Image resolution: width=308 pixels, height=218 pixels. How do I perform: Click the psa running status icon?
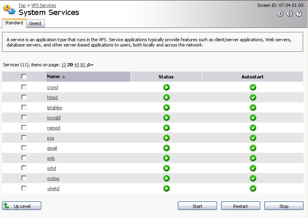tap(167, 138)
